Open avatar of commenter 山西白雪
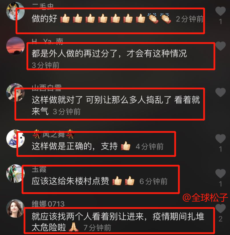 15,92
